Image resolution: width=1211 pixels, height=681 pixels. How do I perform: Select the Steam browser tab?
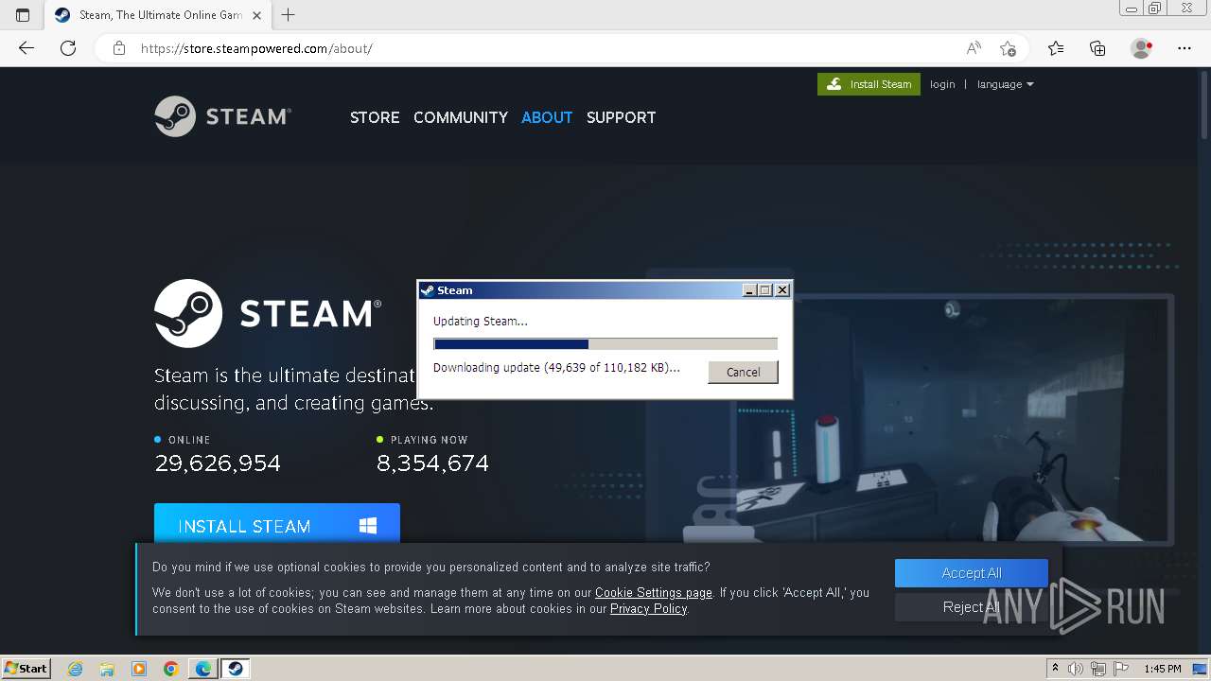pyautogui.click(x=158, y=15)
